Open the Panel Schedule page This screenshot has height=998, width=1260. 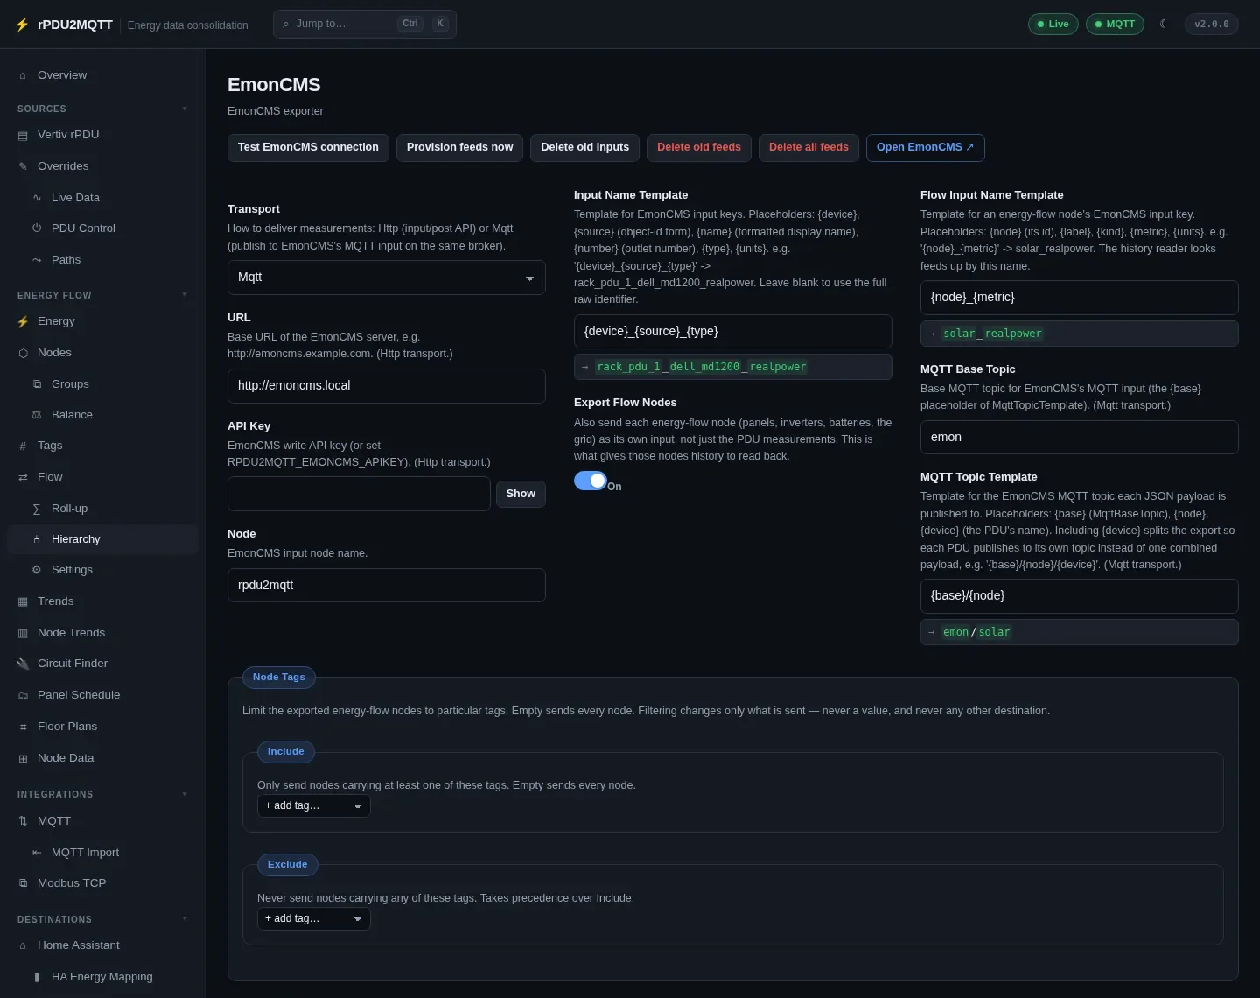click(103, 695)
